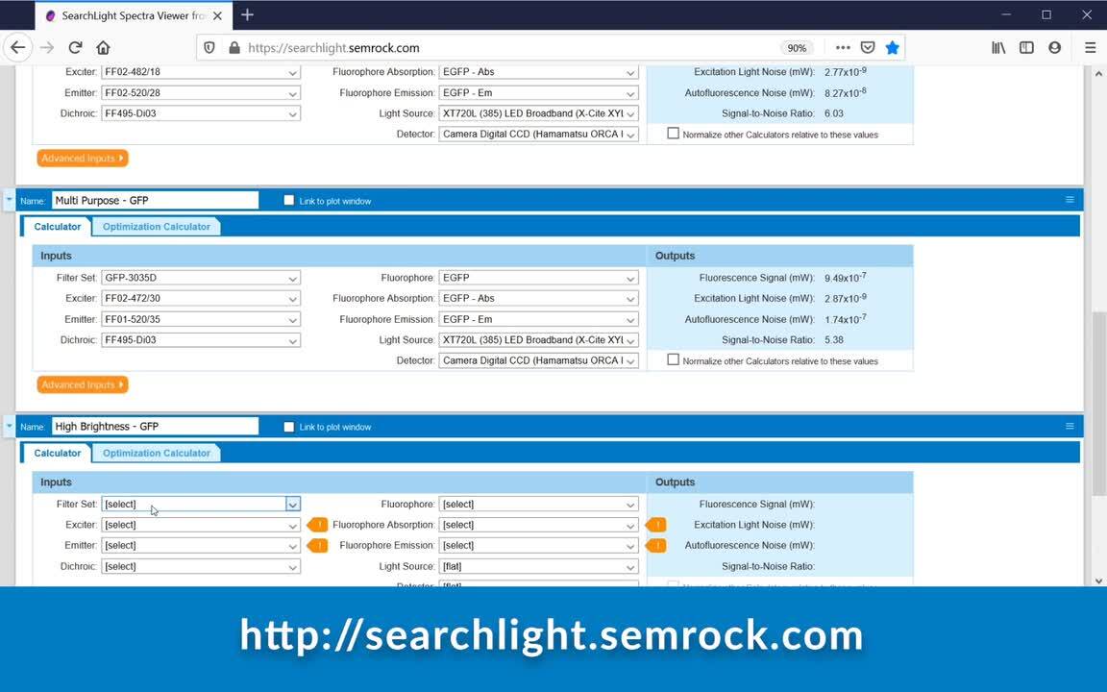
Task: Open the Firefox library
Action: (998, 48)
